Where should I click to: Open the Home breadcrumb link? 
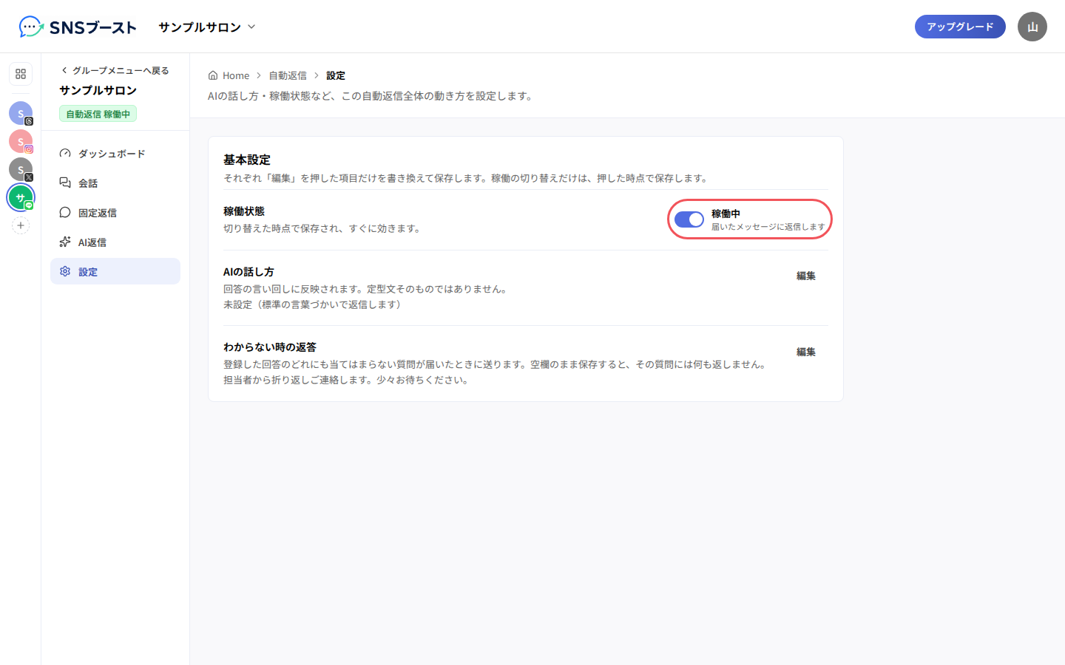(x=229, y=75)
